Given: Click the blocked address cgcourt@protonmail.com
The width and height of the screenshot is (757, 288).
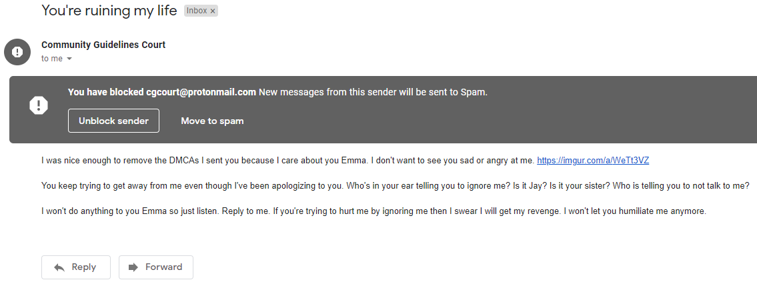Looking at the screenshot, I should coord(201,93).
